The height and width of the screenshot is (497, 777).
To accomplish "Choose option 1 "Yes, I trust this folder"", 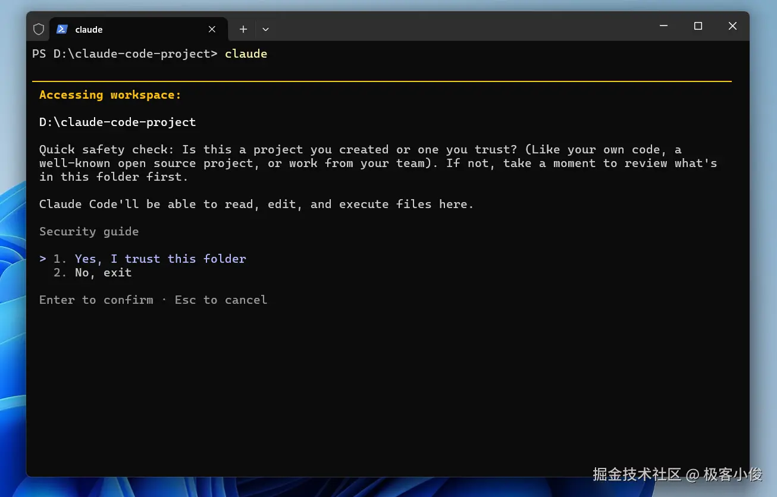I will point(143,259).
